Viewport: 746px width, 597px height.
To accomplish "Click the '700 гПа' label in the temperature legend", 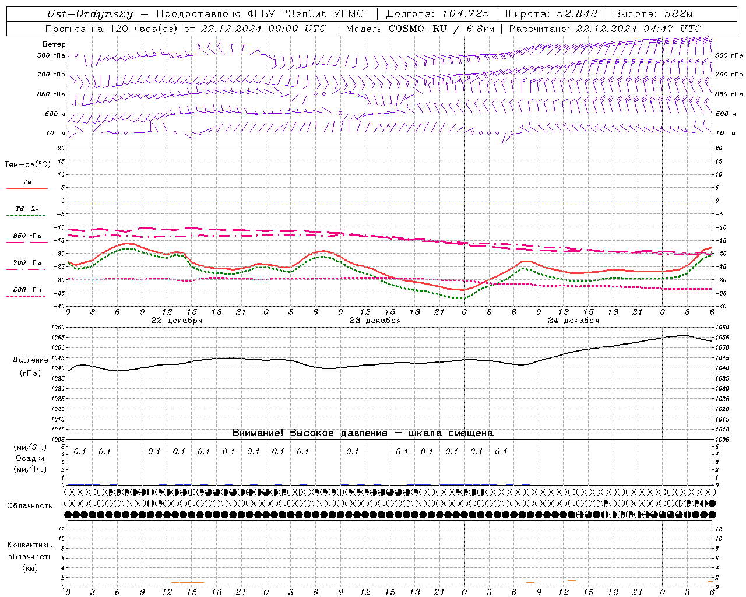I will [x=27, y=263].
